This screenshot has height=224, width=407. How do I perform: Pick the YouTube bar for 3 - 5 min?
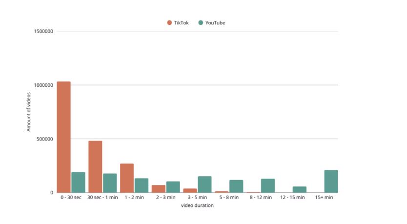204,184
